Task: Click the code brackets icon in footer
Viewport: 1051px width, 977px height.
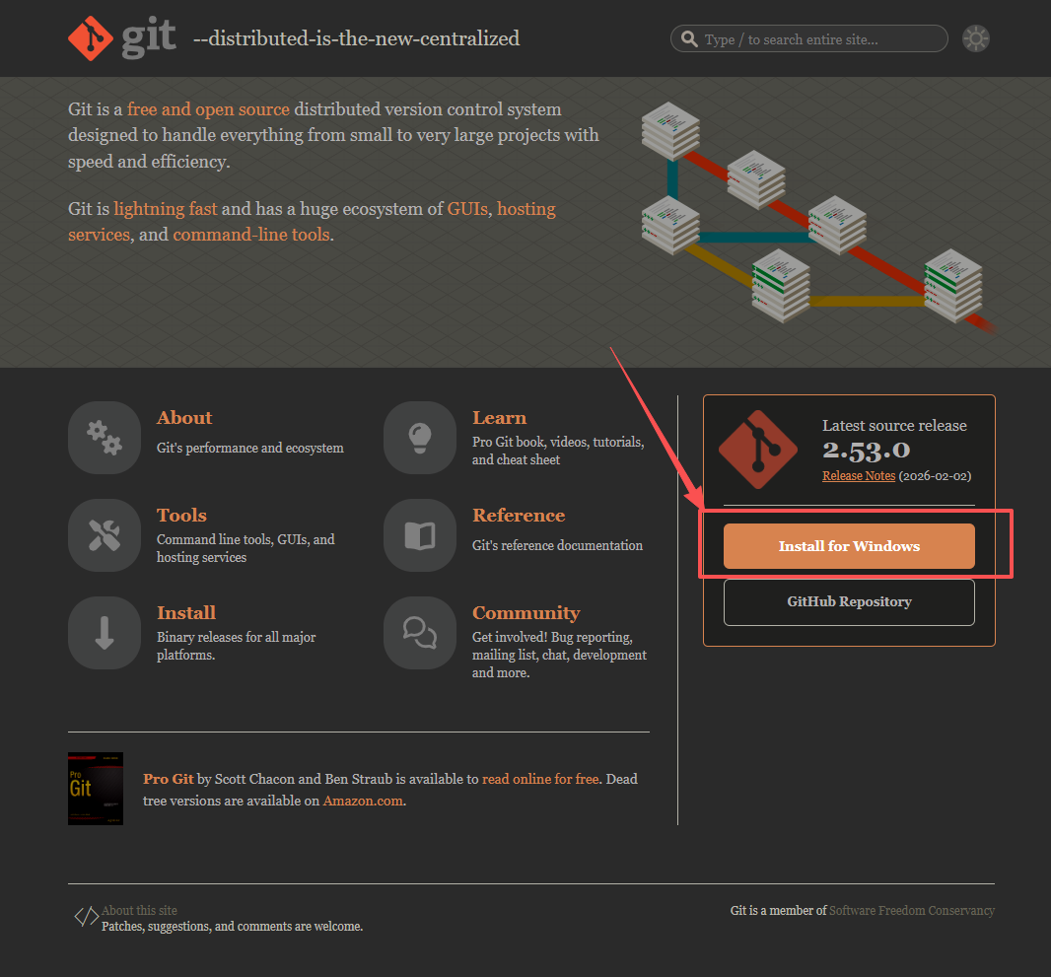Action: point(86,918)
